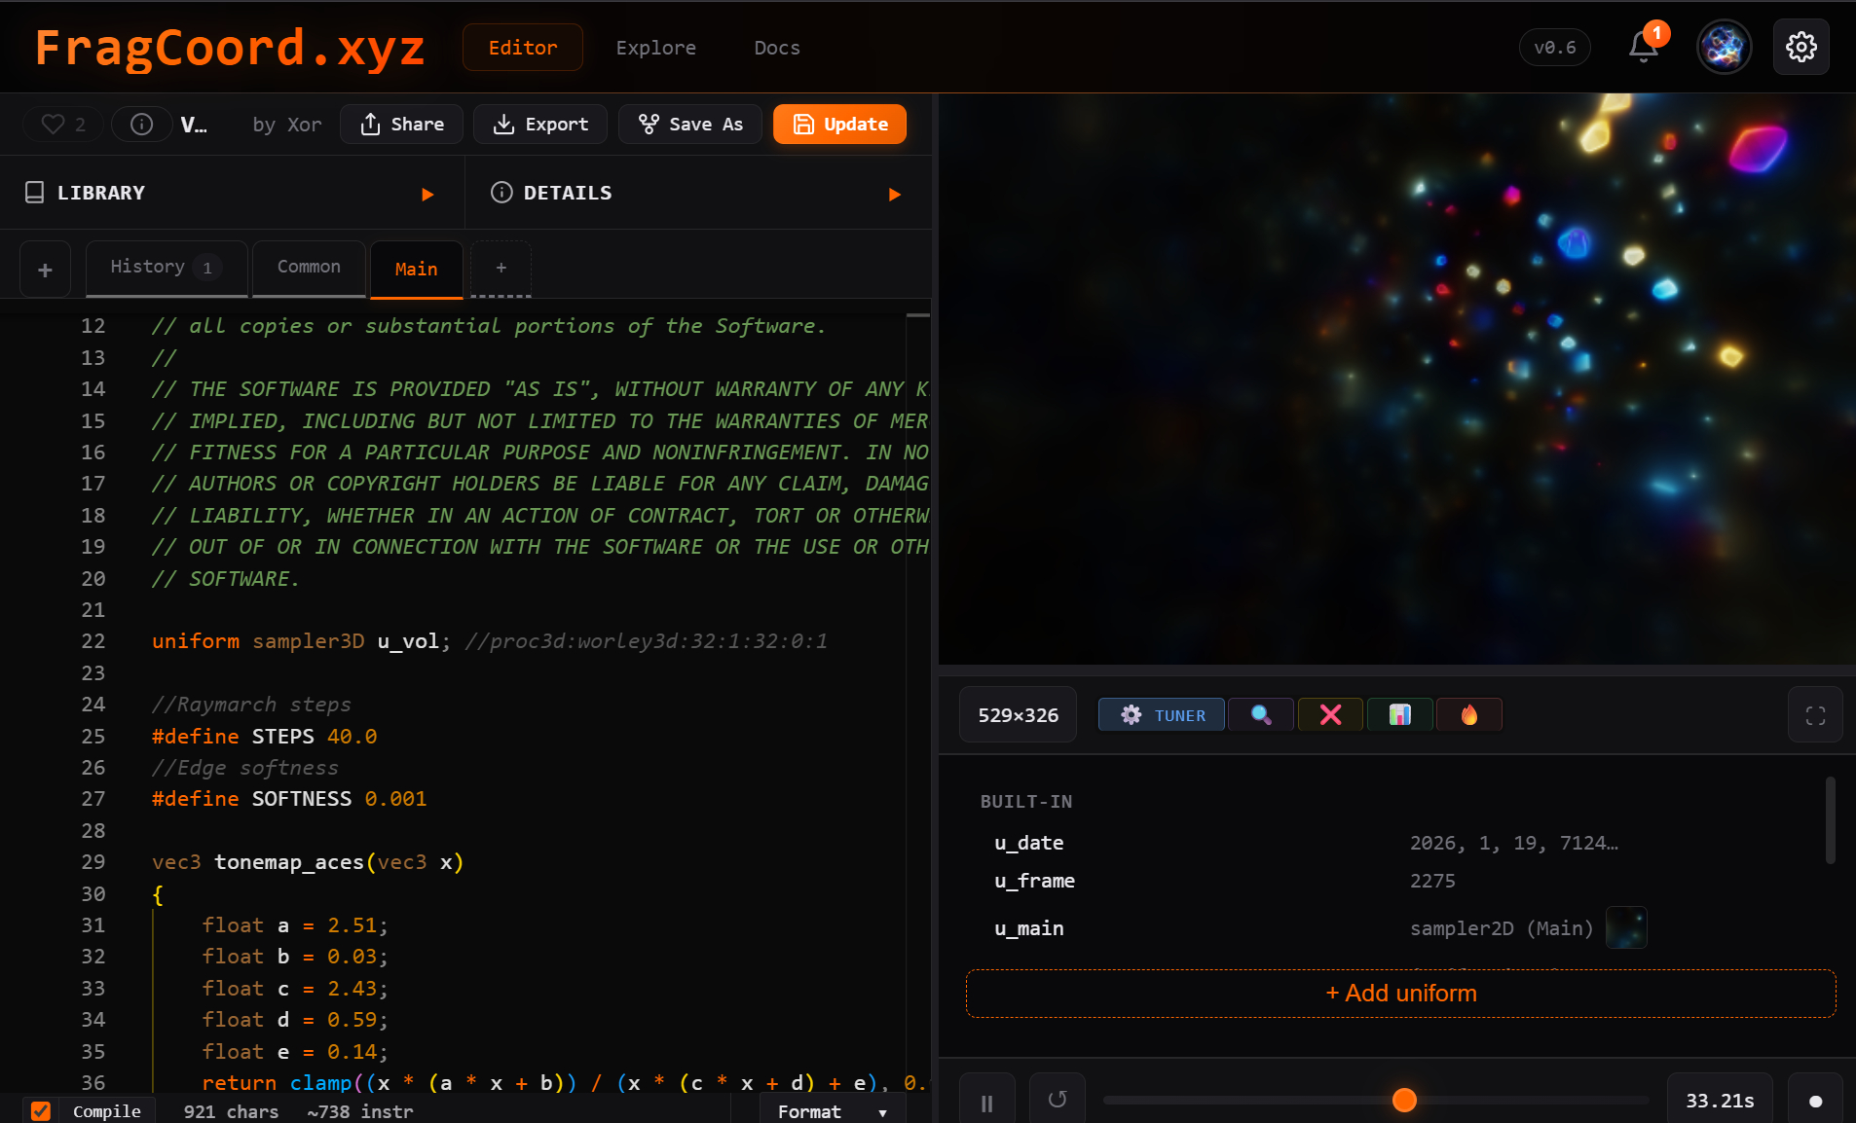1856x1123 pixels.
Task: Open the Explore page
Action: pos(655,48)
